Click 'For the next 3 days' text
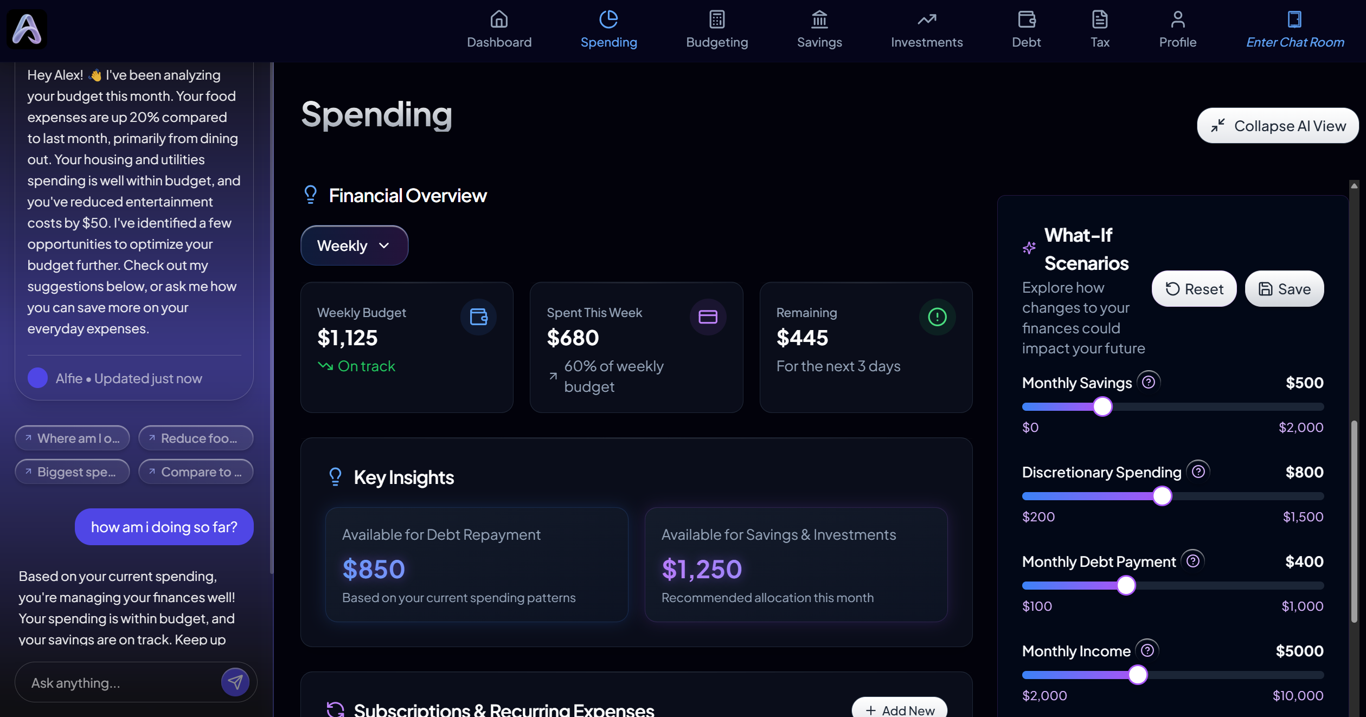1366x717 pixels. (x=838, y=366)
